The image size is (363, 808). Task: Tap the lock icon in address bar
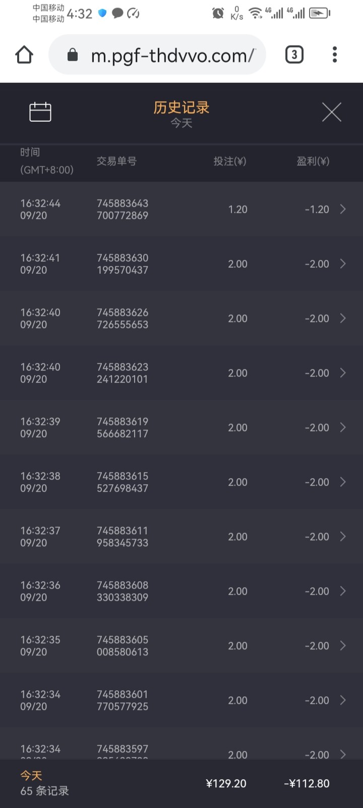click(x=73, y=55)
